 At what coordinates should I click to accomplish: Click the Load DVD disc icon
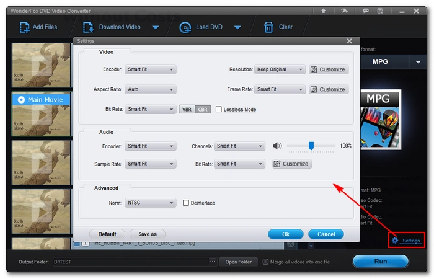tap(185, 27)
